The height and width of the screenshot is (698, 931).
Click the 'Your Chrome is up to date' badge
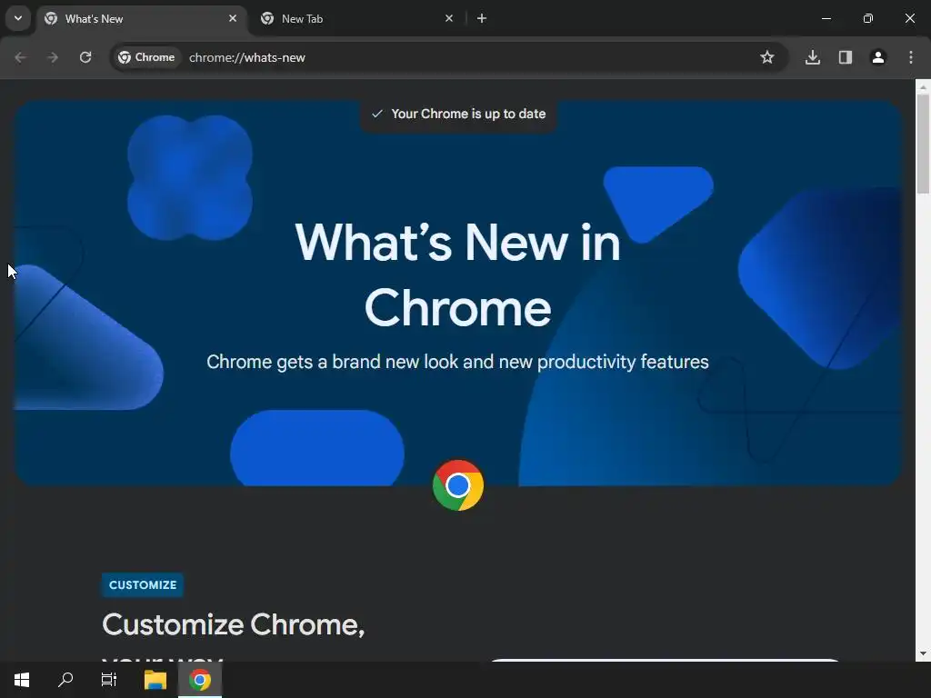458,114
